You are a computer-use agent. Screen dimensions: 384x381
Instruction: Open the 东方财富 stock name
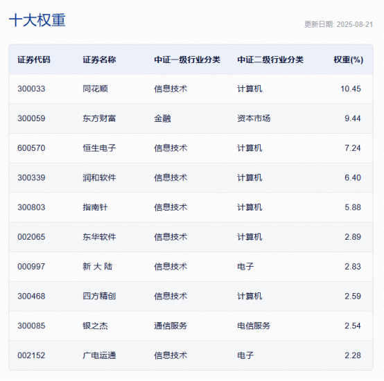click(99, 118)
